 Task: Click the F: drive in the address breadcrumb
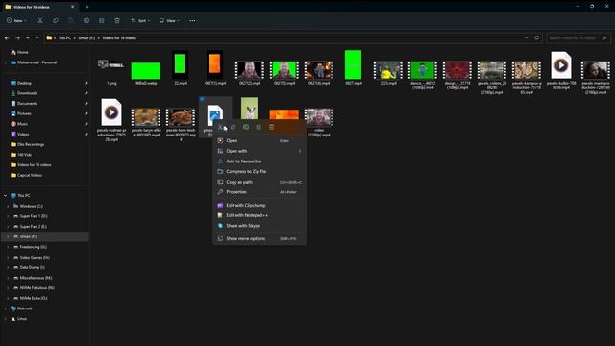pyautogui.click(x=86, y=38)
